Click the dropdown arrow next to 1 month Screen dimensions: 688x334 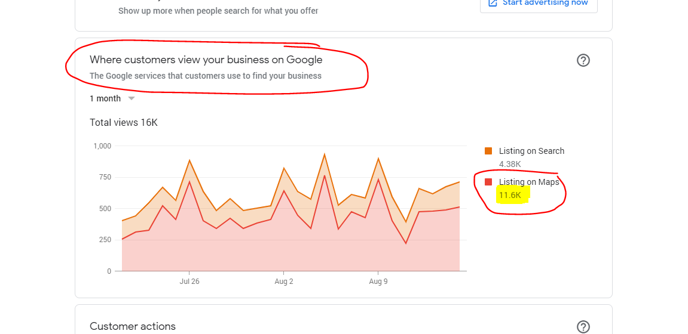[132, 98]
